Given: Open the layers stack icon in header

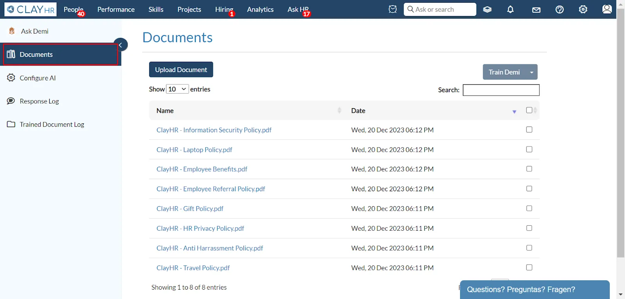Looking at the screenshot, I should point(487,9).
